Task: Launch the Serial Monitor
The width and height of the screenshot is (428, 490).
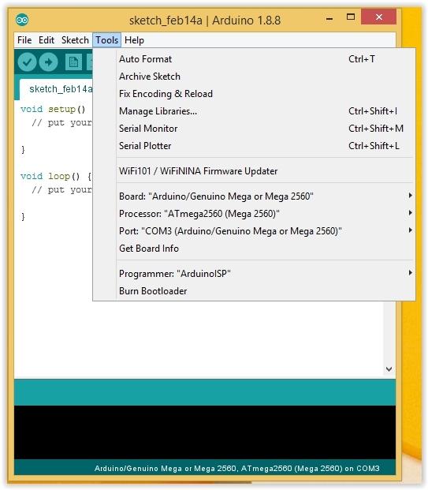Action: click(x=254, y=129)
